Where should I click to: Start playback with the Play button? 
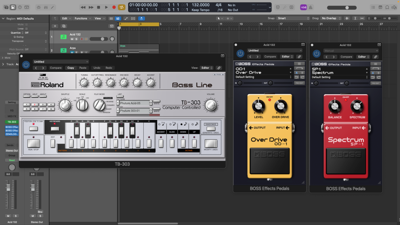[106, 7]
